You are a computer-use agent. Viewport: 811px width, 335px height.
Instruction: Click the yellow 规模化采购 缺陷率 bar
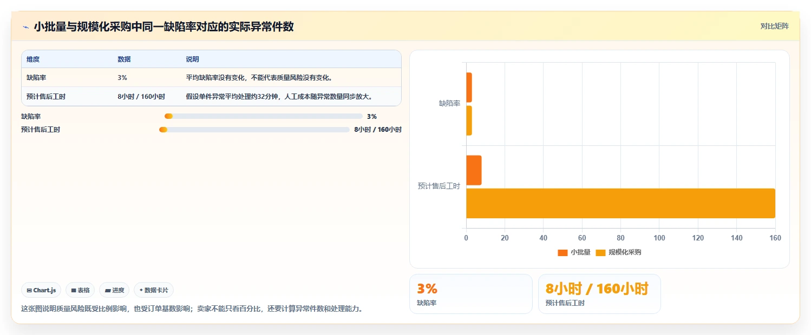point(469,120)
